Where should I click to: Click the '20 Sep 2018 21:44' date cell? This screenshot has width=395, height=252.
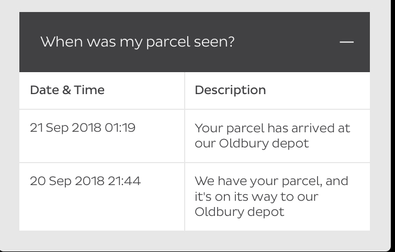coord(85,181)
